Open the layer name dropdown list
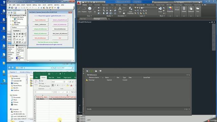This screenshot has width=217, height=122. 157,8
